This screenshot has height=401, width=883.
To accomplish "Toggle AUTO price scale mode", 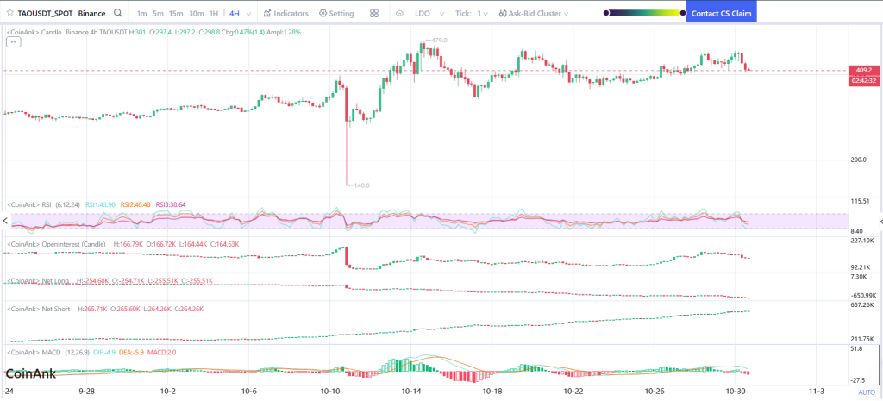I will [x=866, y=392].
